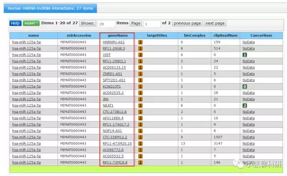Image resolution: width=287 pixels, height=176 pixels.
Task: Click the target sites icon for AC005532.5
Action: click(x=141, y=156)
